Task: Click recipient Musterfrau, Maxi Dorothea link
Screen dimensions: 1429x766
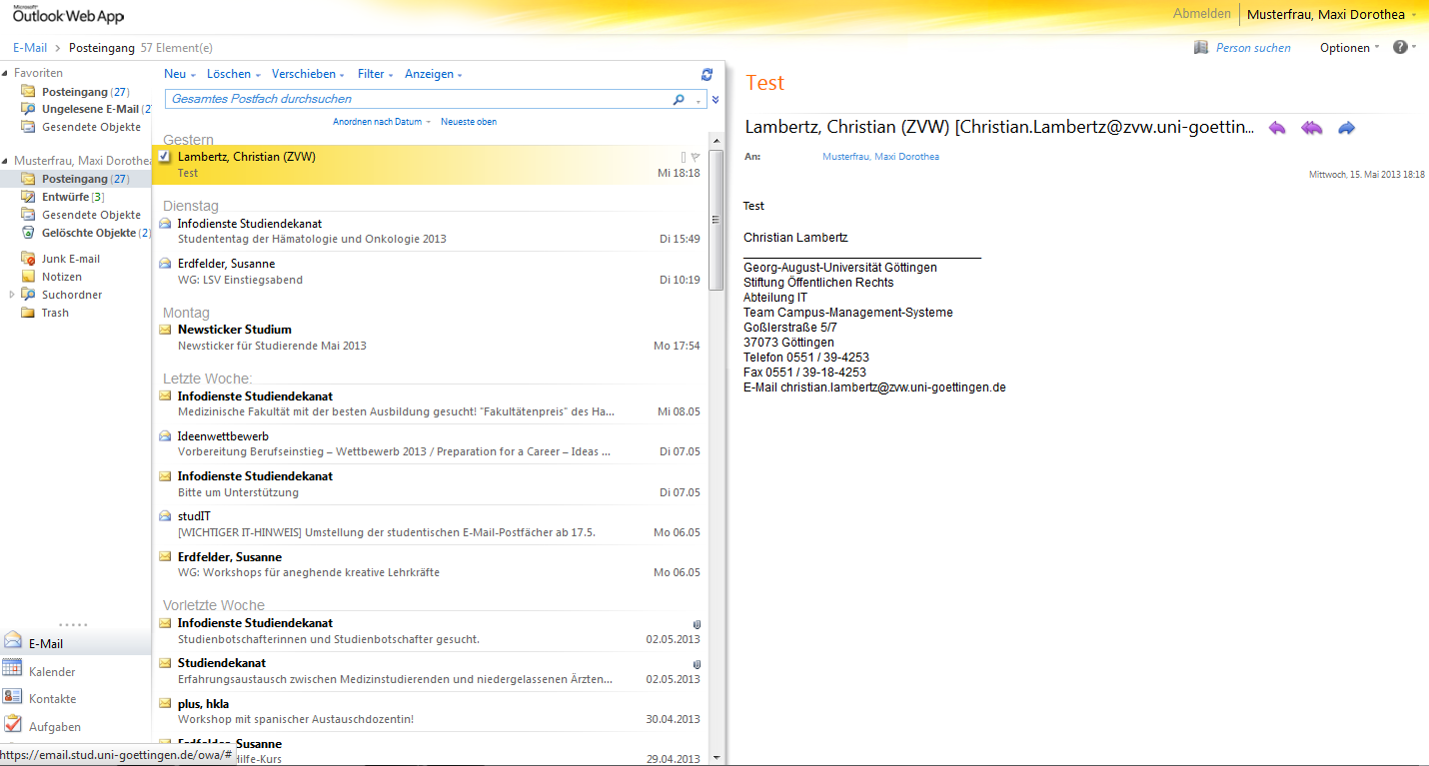Action: [880, 157]
